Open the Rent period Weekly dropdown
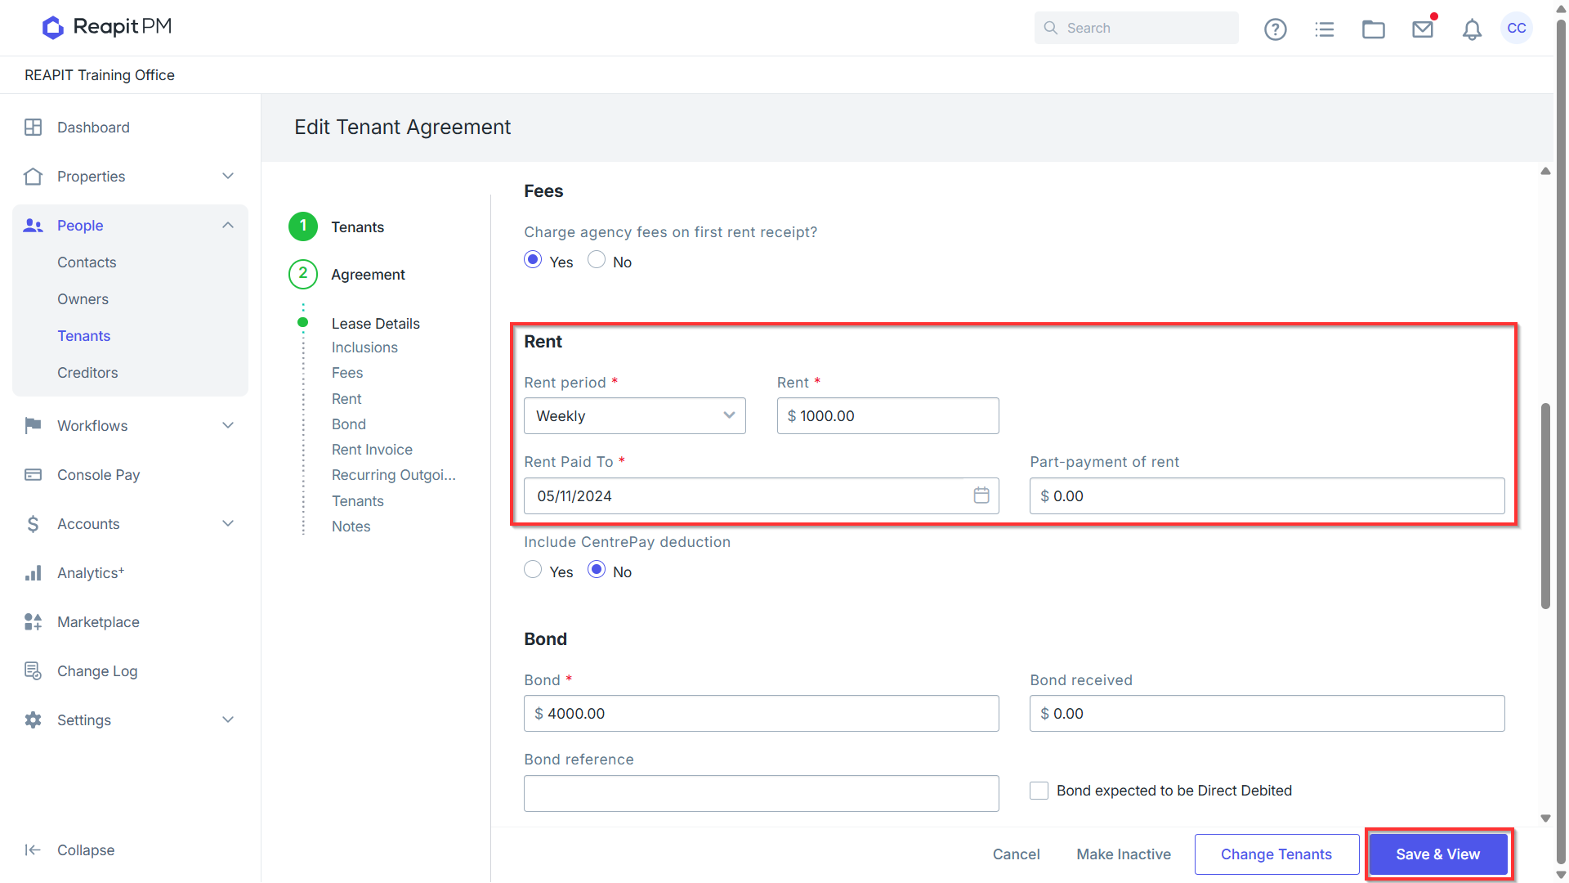The image size is (1569, 883). pos(635,416)
